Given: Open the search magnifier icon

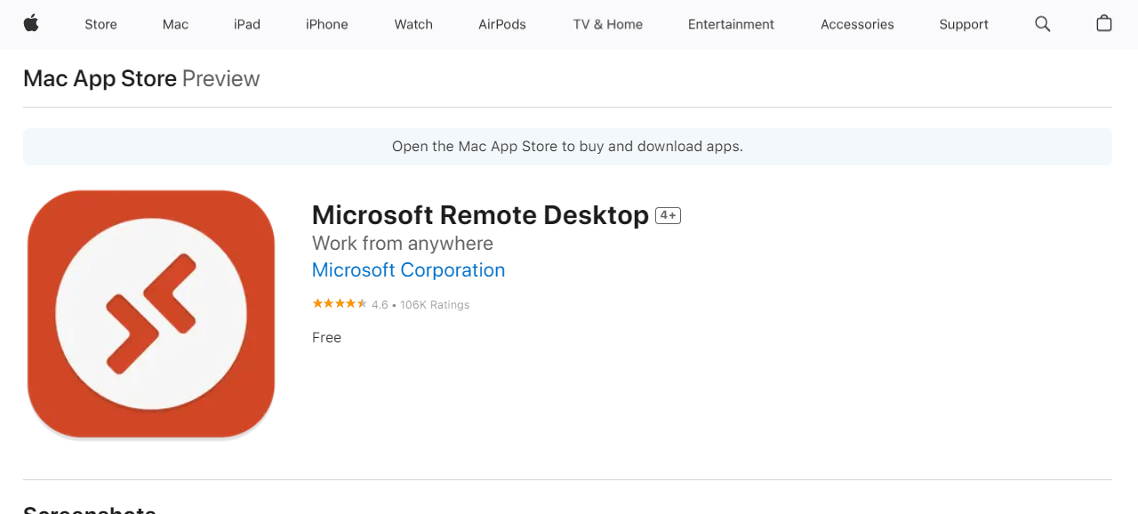Looking at the screenshot, I should (1043, 24).
